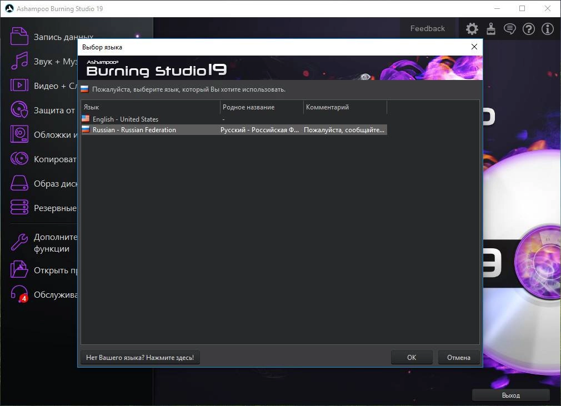The height and width of the screenshot is (406, 561).
Task: Click the Обложки menu label
Action: pos(56,135)
